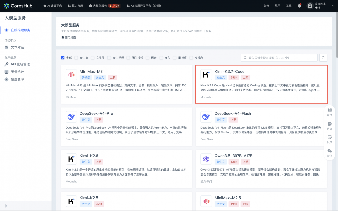Check the 文生视频 filter checkbox

[x=109, y=58]
